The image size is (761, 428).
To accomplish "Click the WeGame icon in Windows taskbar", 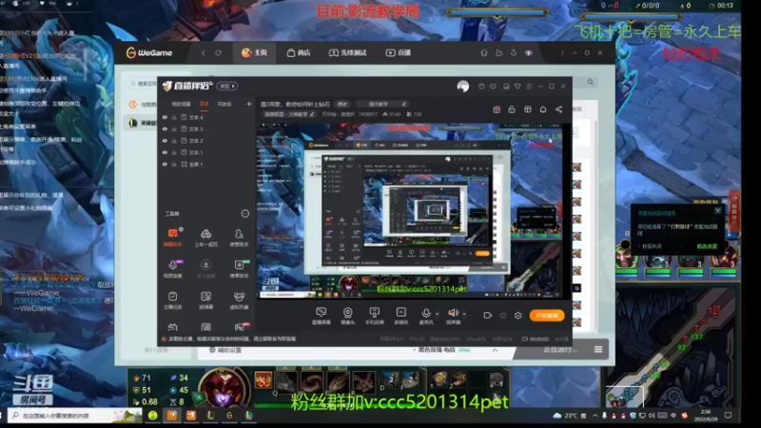I will click(229, 416).
